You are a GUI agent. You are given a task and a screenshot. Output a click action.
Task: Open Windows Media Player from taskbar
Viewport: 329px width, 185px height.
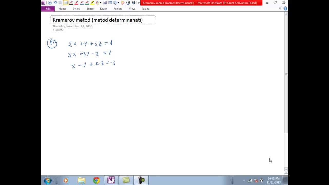click(66, 180)
